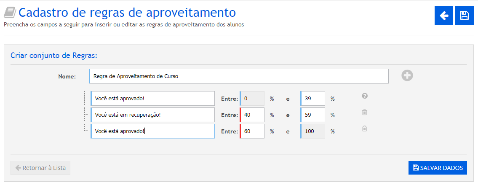
Task: Select the message field in the 60–100 row
Action: 152,131
